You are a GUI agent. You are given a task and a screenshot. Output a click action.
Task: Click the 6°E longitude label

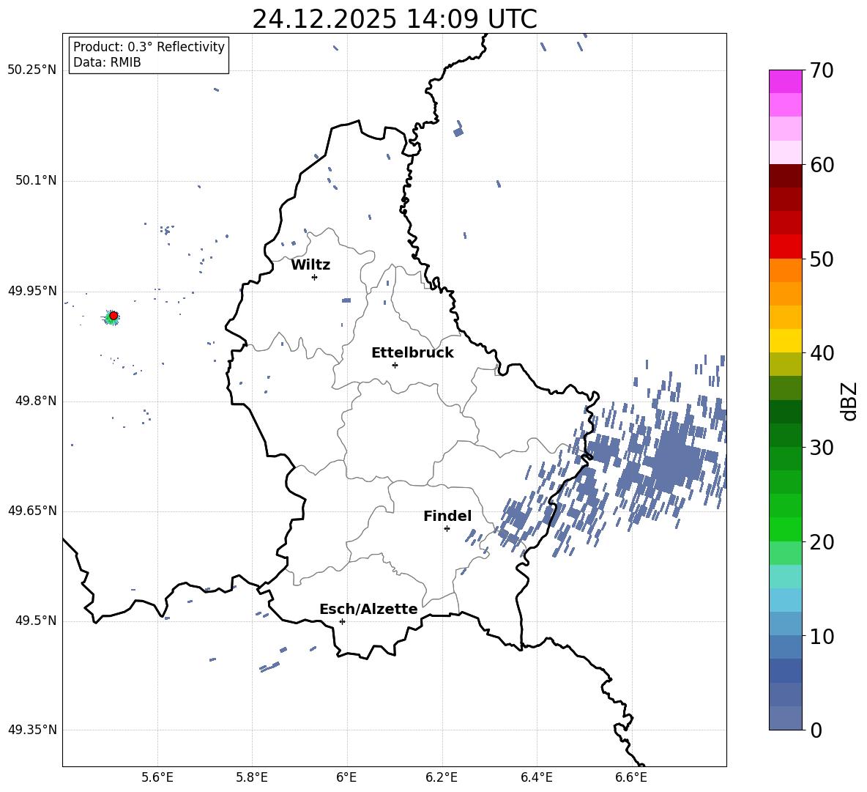point(346,777)
